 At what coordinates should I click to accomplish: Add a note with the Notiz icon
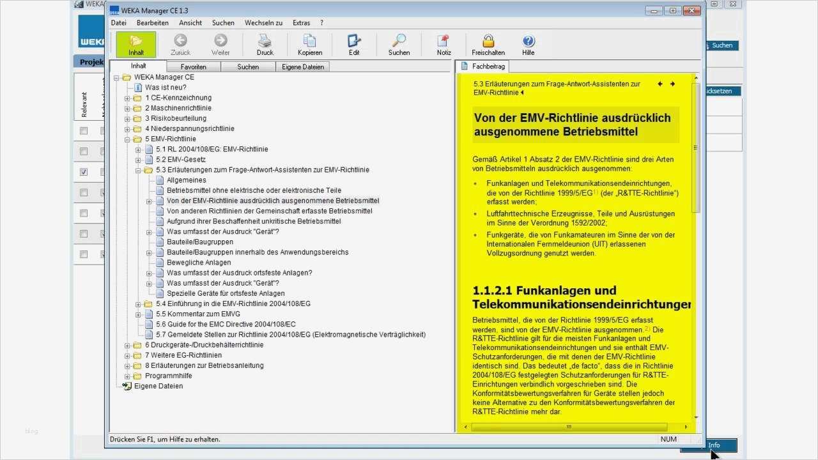point(444,42)
